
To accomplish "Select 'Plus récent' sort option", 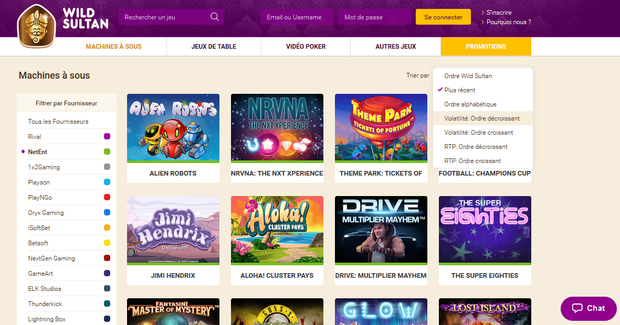I will point(459,90).
